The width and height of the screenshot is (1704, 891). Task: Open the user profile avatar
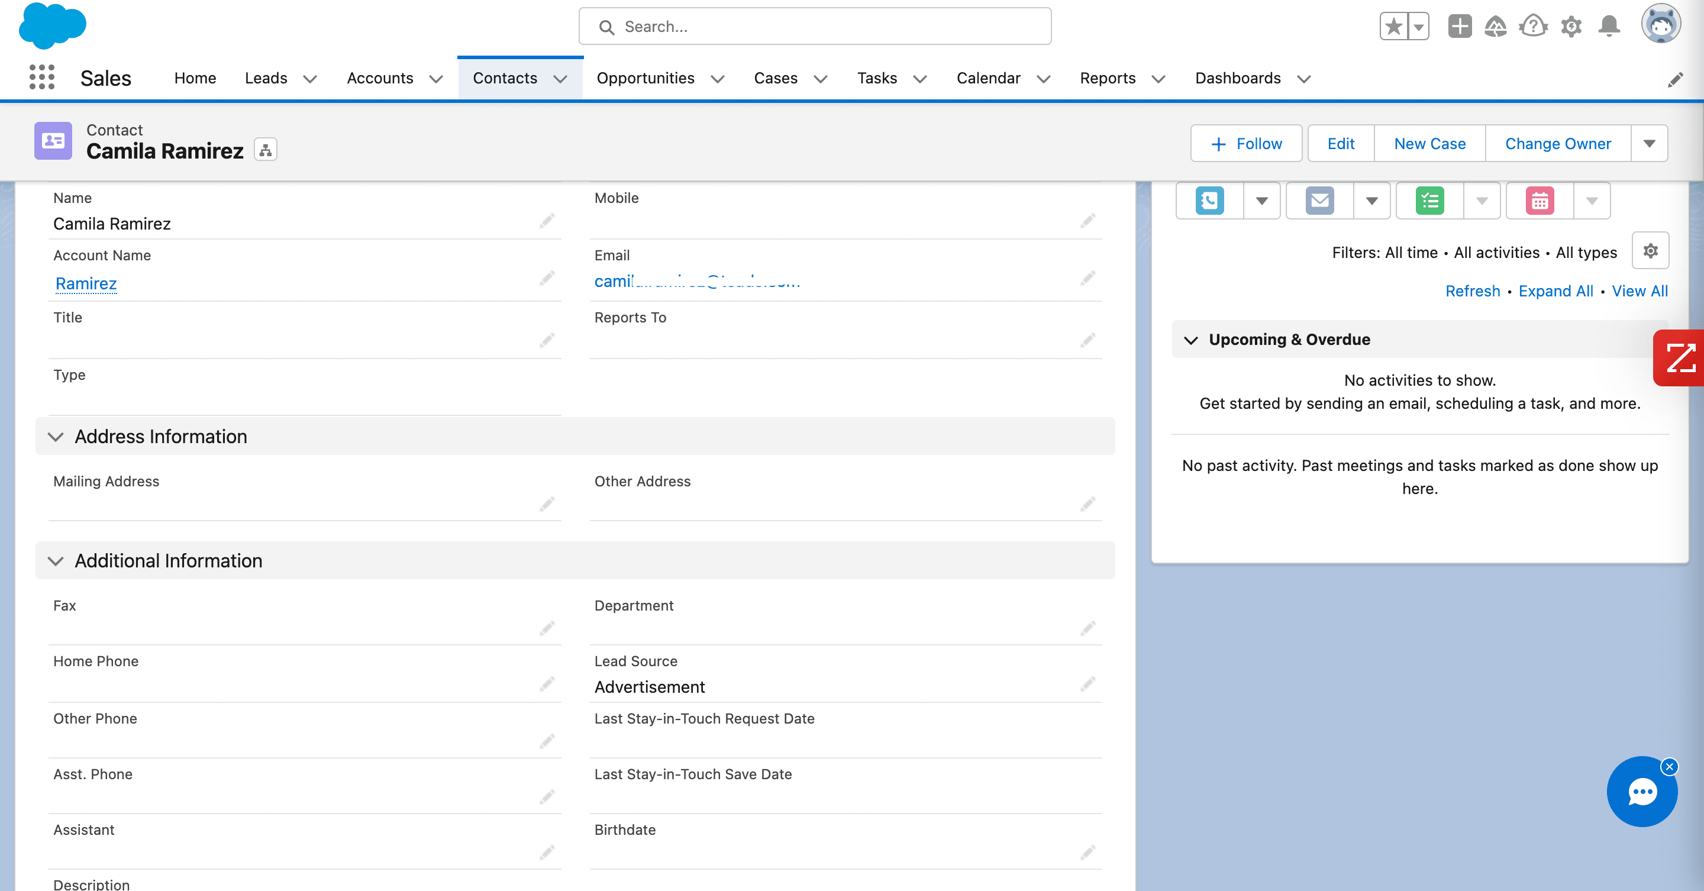1661,24
